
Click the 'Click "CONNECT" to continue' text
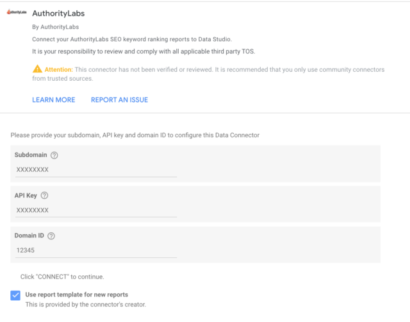click(62, 276)
